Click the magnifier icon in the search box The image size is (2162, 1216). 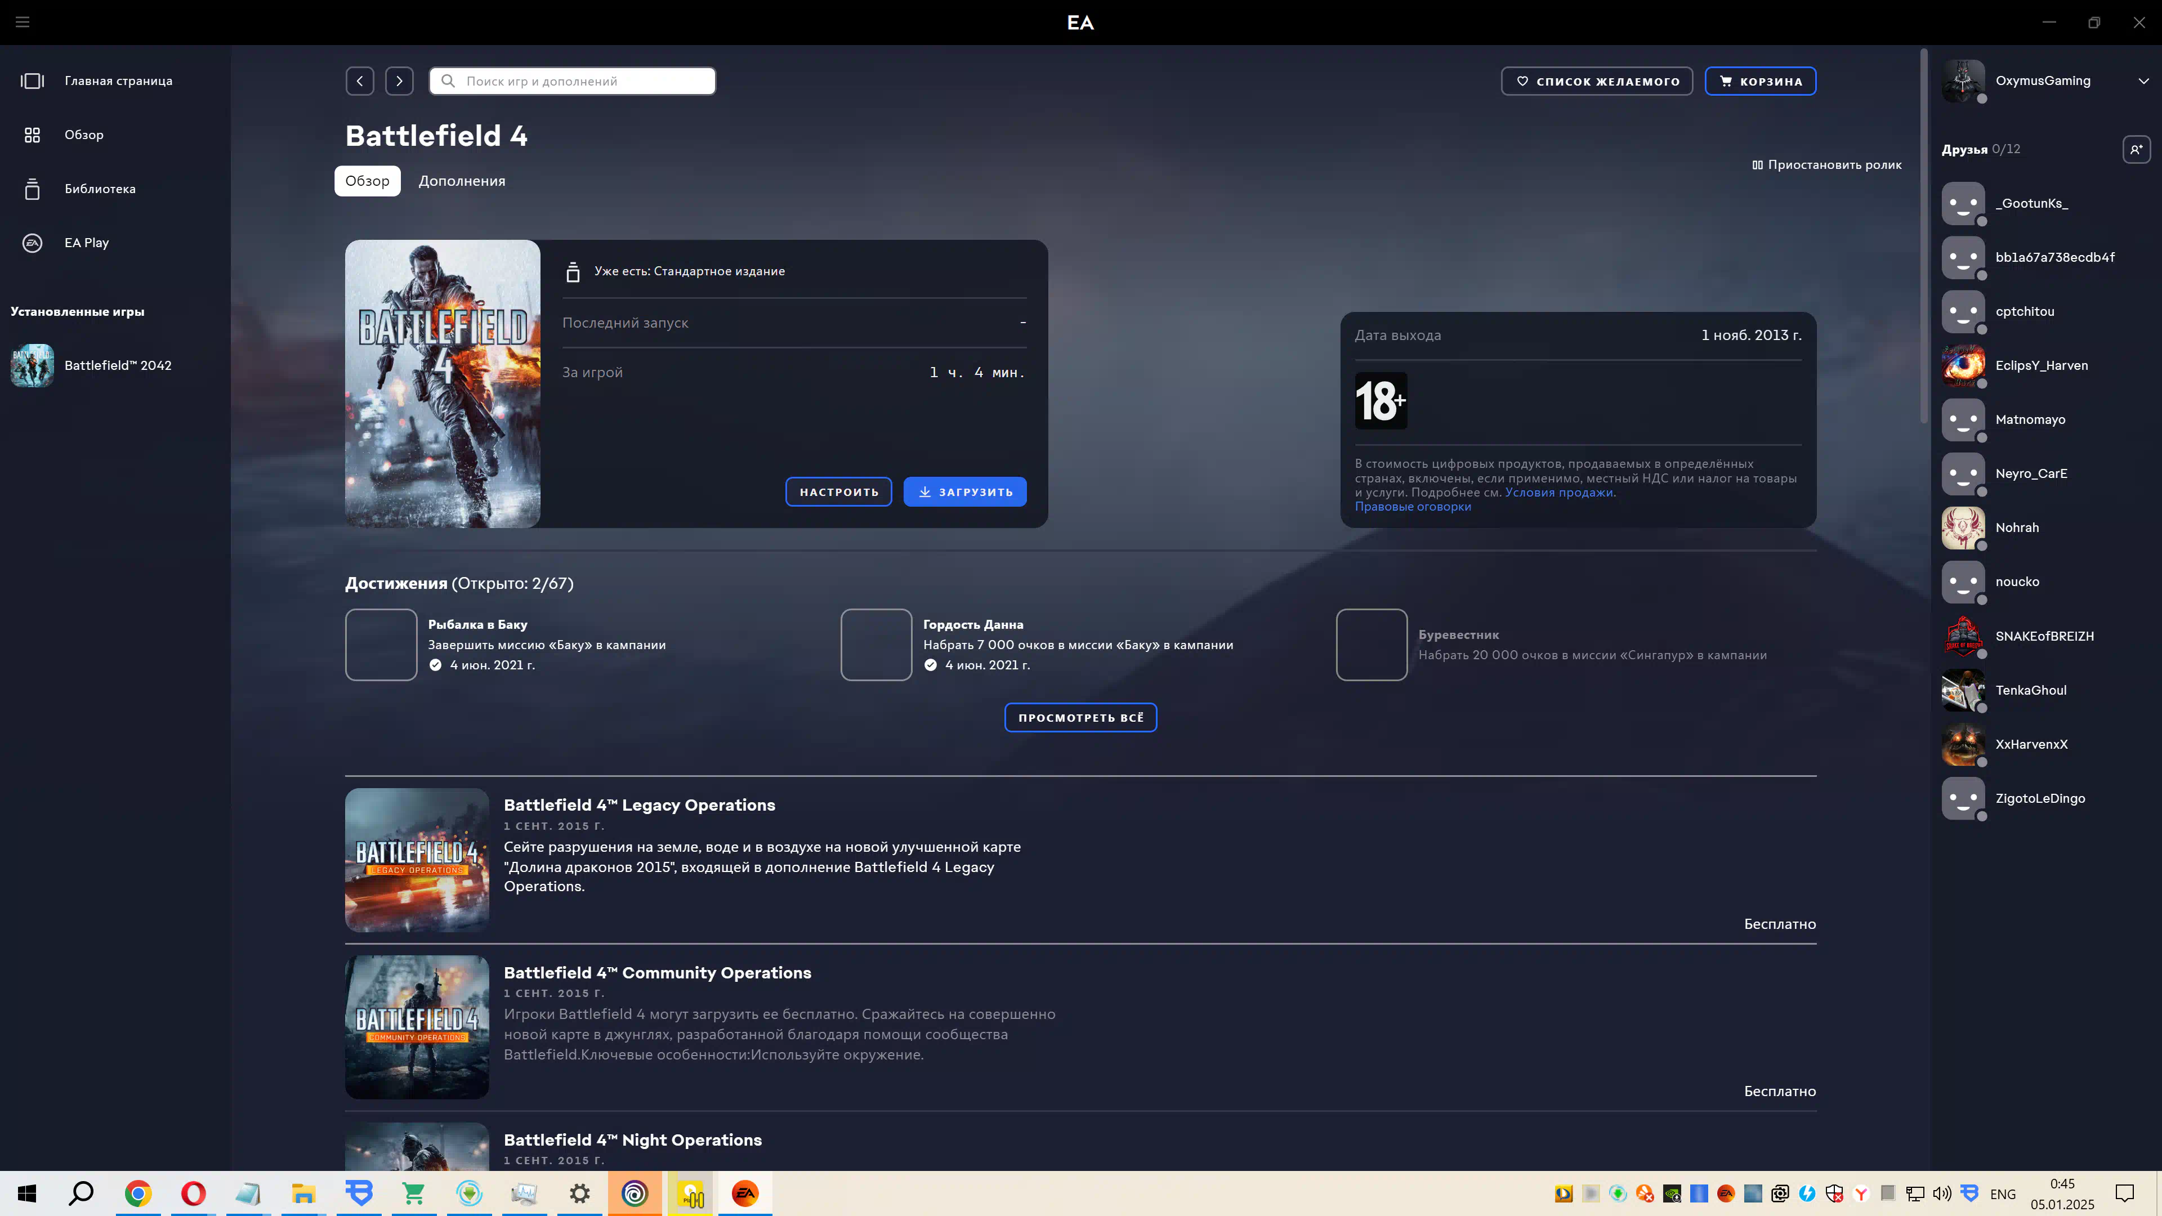tap(448, 81)
